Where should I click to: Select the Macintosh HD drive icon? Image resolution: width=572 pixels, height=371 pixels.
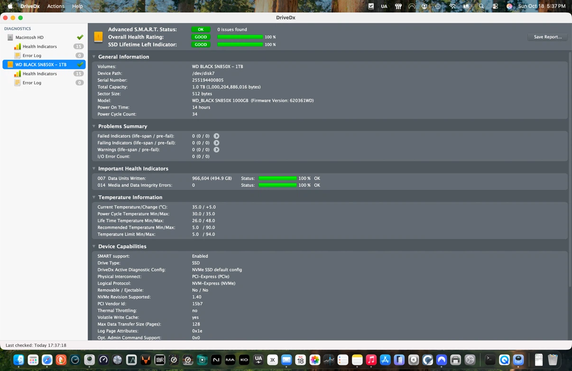click(x=10, y=37)
